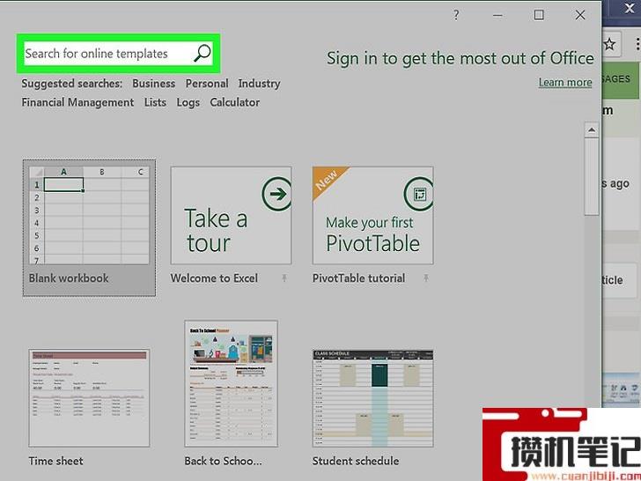
Task: Pin the Welcome to Excel template
Action: [284, 278]
